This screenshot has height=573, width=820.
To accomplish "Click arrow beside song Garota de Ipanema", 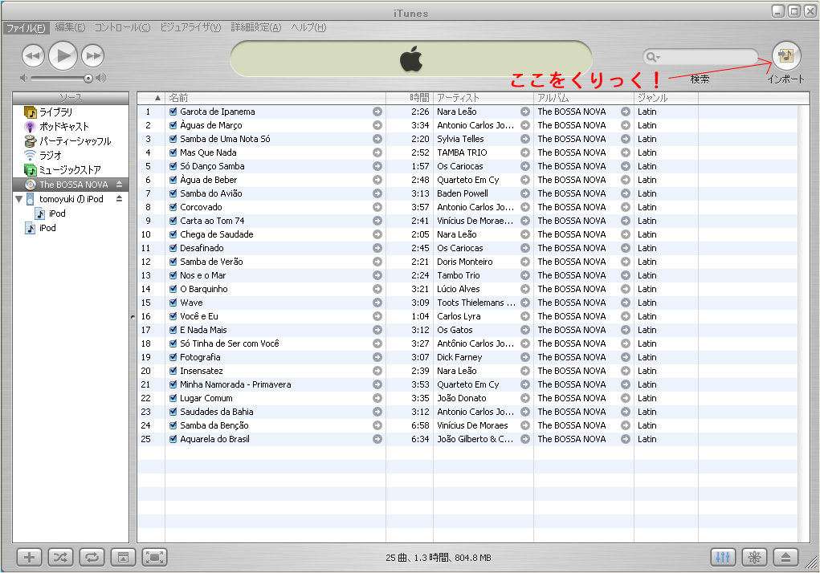I will click(x=377, y=112).
